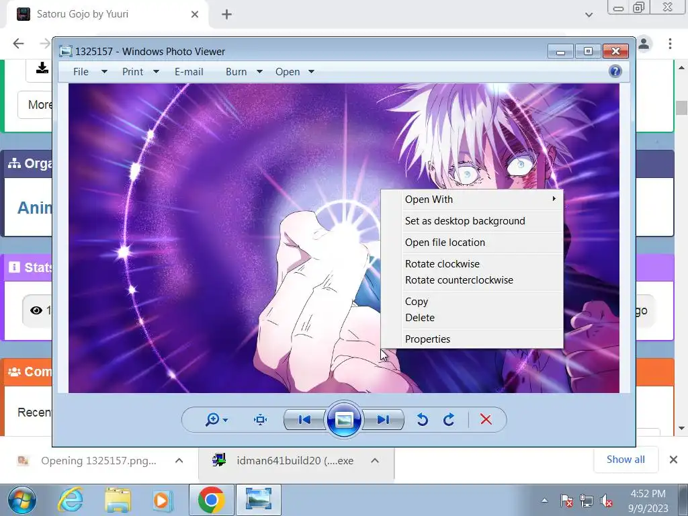This screenshot has height=516, width=688.
Task: Click the Chrome back arrow
Action: point(18,44)
